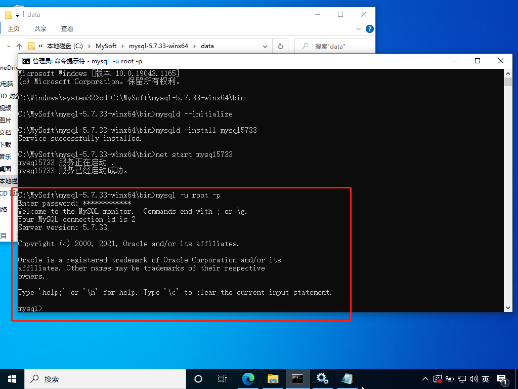Open the 主页 ribbon tab
Image resolution: width=518 pixels, height=389 pixels.
[x=14, y=29]
